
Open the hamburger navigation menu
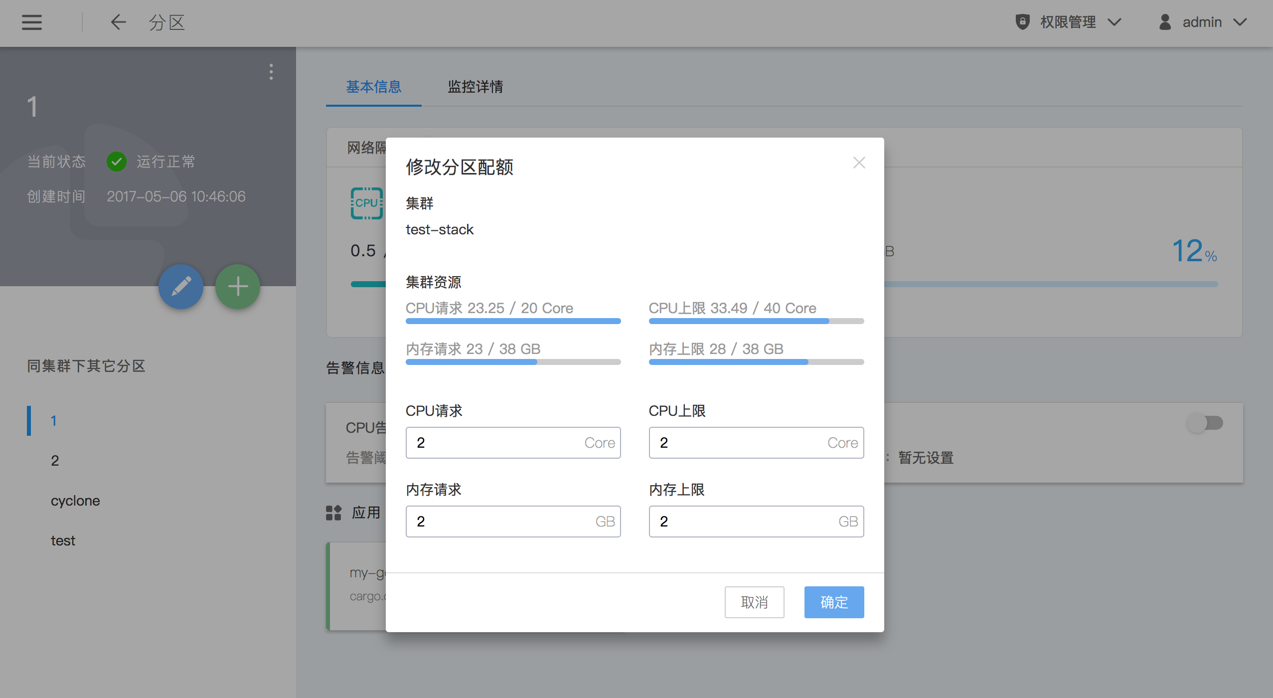coord(31,22)
